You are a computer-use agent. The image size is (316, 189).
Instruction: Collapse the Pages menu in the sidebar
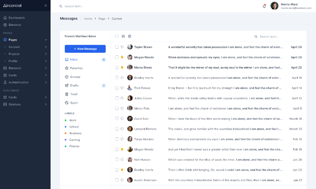[46, 40]
